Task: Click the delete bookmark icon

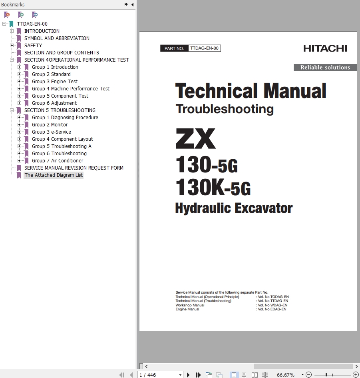Action: pyautogui.click(x=7, y=15)
